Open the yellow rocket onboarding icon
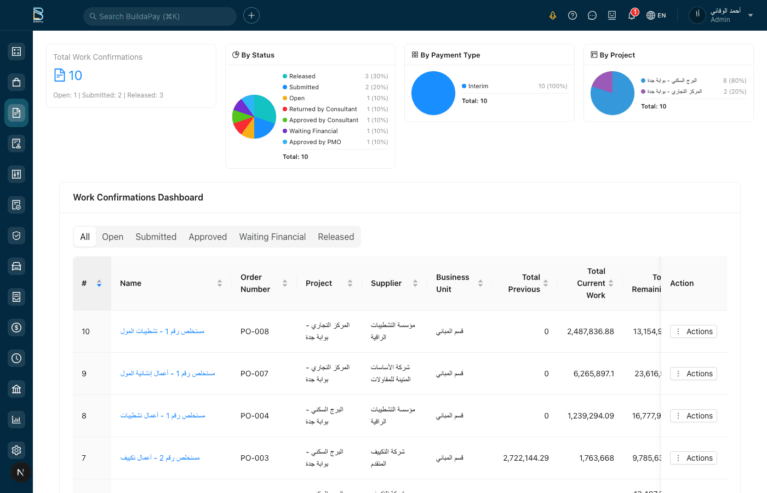The width and height of the screenshot is (767, 493). (x=553, y=15)
